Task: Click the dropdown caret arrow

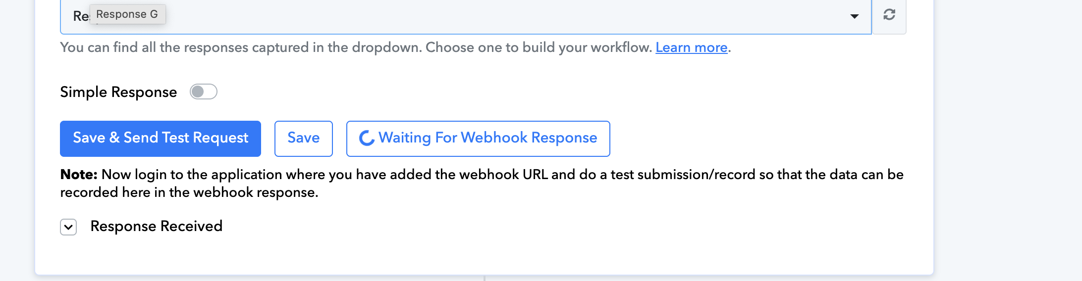Action: coord(855,16)
